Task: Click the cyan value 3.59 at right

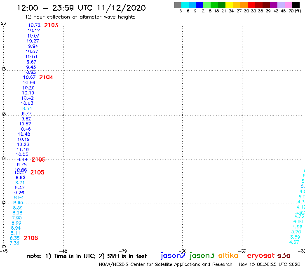Action: [295, 237]
